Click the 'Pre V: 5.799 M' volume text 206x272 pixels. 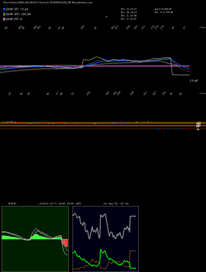click(164, 12)
